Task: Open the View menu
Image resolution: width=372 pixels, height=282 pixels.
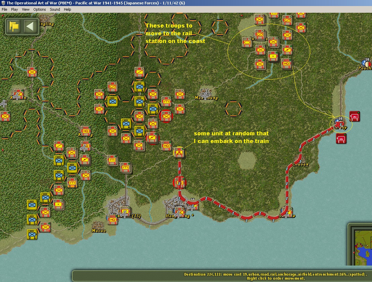Action: (26, 9)
